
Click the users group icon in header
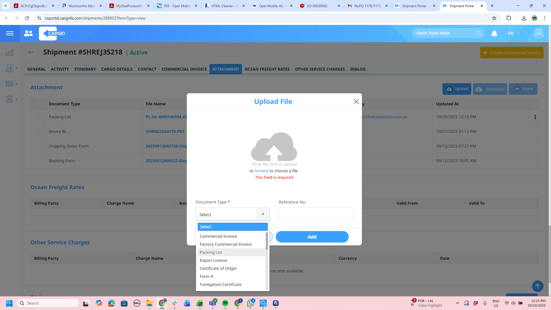[28, 33]
